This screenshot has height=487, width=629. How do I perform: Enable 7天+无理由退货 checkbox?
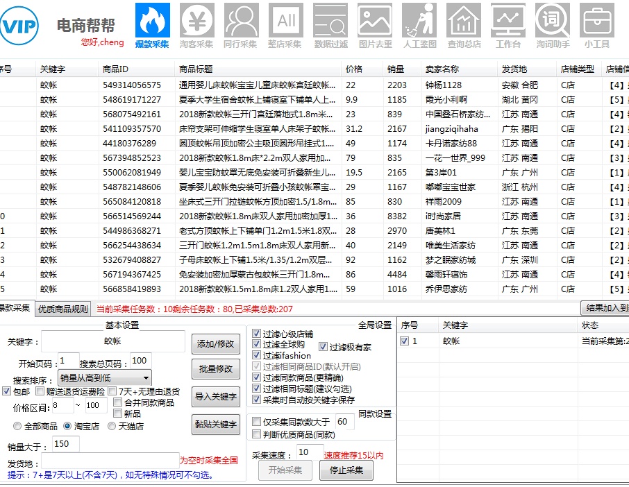tap(112, 391)
